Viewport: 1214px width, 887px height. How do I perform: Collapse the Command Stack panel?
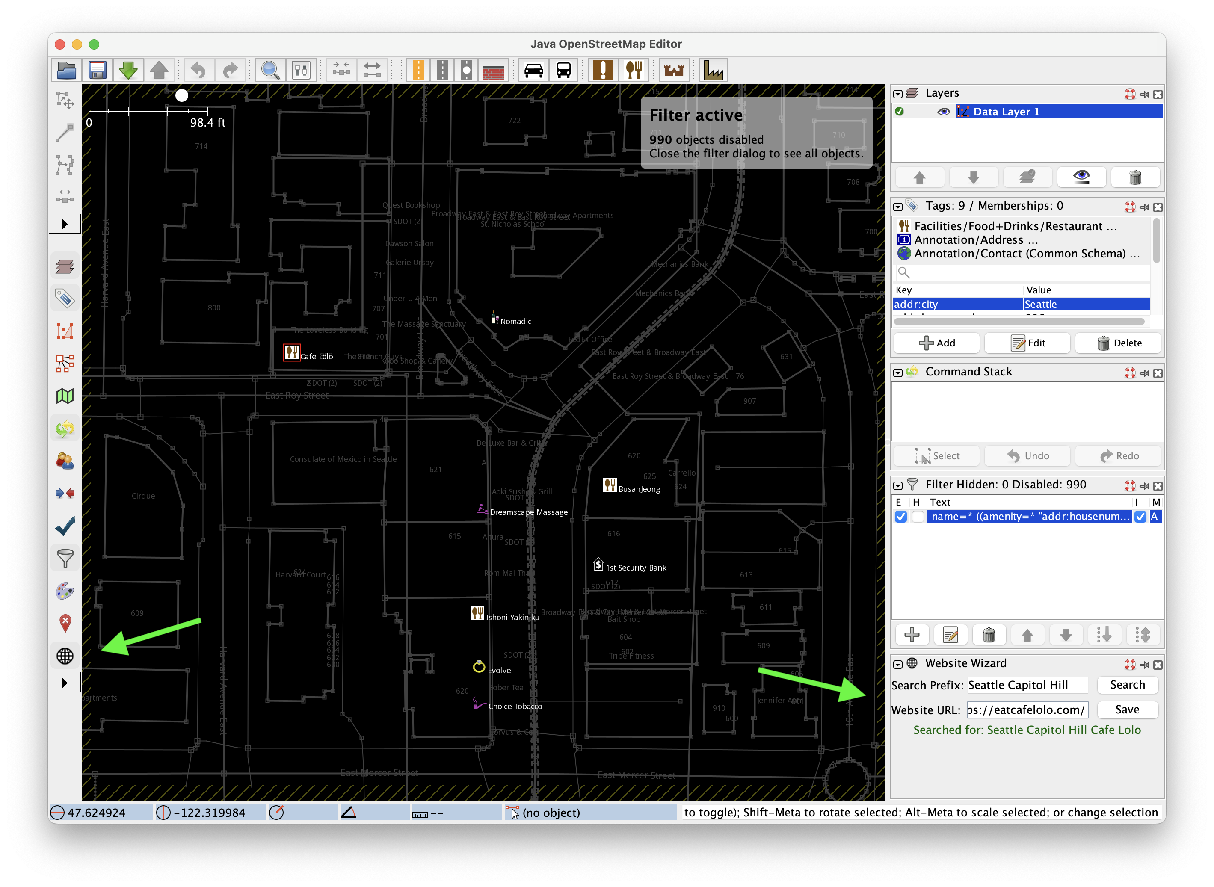[x=898, y=373]
